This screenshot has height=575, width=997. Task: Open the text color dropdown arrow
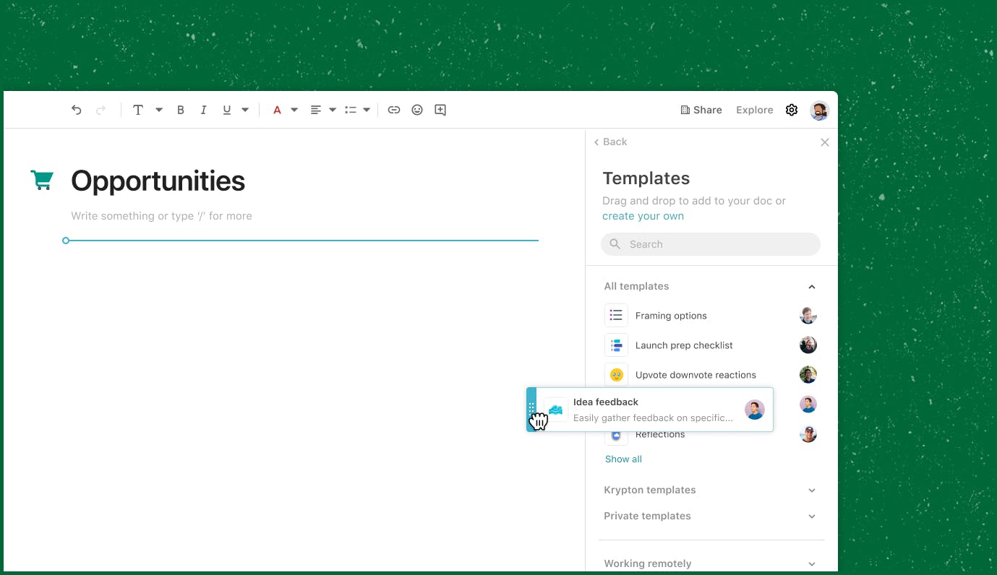(294, 110)
